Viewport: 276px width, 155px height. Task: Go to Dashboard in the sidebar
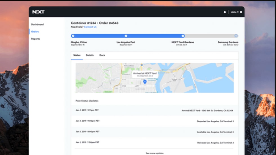tap(37, 24)
